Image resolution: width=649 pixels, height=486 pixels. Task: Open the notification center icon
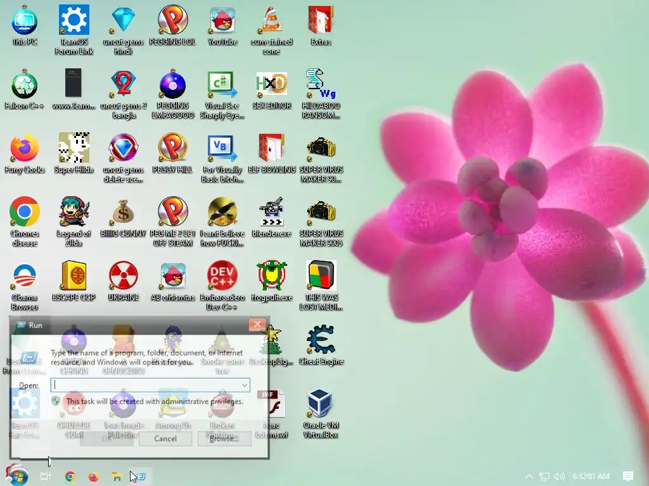pos(628,477)
